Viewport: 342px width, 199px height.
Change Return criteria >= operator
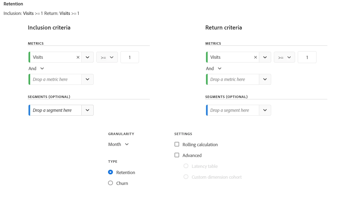tap(284, 57)
